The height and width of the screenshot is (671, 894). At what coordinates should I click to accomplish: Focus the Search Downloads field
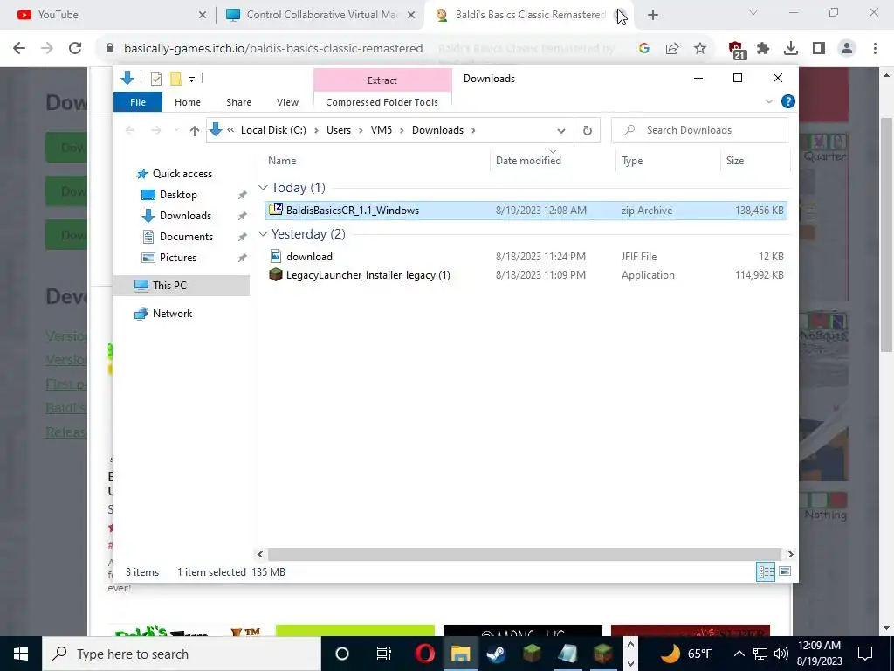[699, 130]
